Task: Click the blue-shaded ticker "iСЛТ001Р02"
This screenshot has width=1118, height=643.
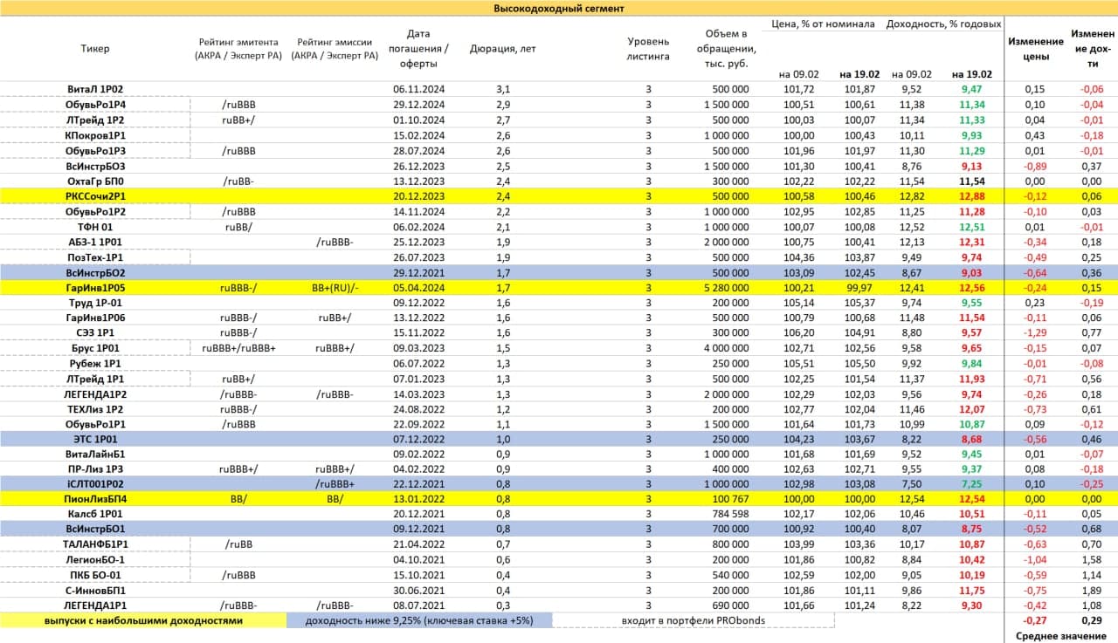Action: (95, 485)
